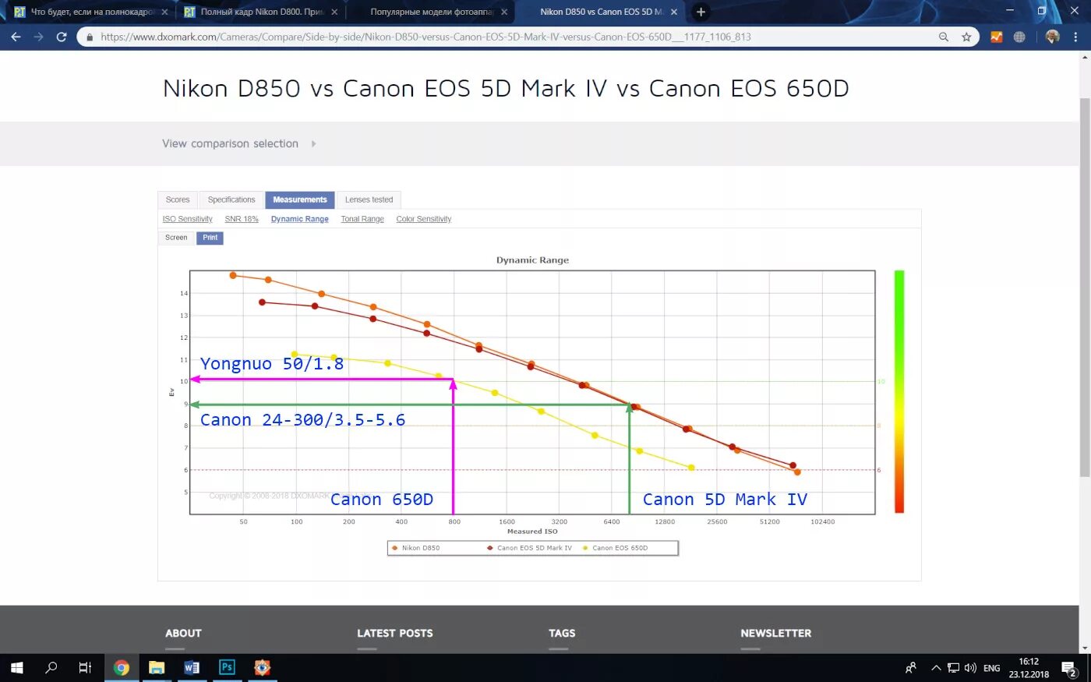Bookmark this page with the star icon
The image size is (1091, 682).
pos(966,37)
